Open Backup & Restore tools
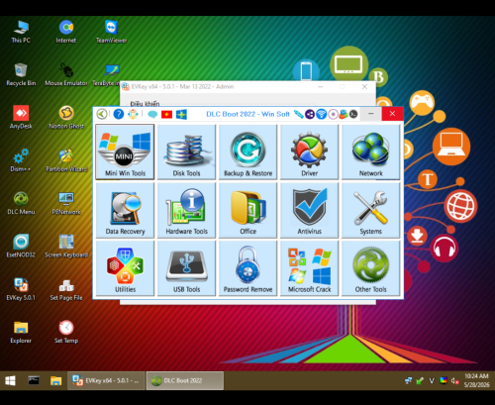The image size is (495, 405). pyautogui.click(x=247, y=152)
